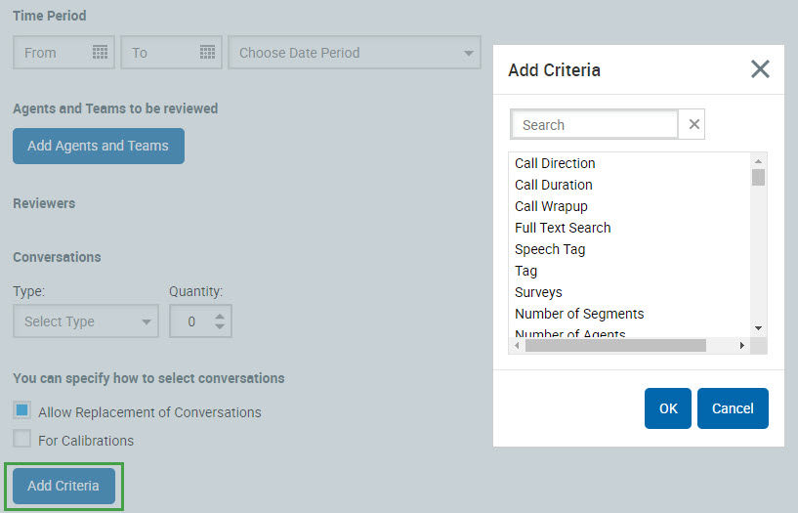Open the Select Type dropdown
This screenshot has height=513, width=798.
(x=86, y=321)
